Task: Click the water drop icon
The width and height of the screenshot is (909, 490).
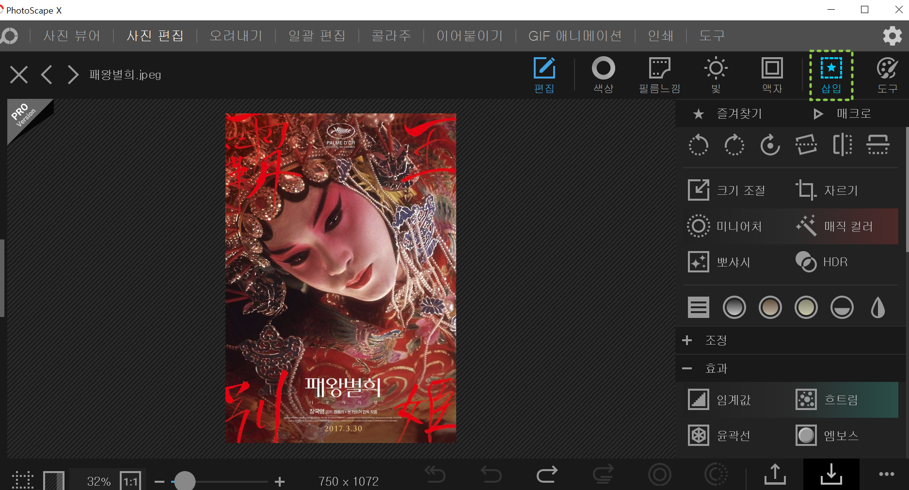Action: click(x=878, y=307)
